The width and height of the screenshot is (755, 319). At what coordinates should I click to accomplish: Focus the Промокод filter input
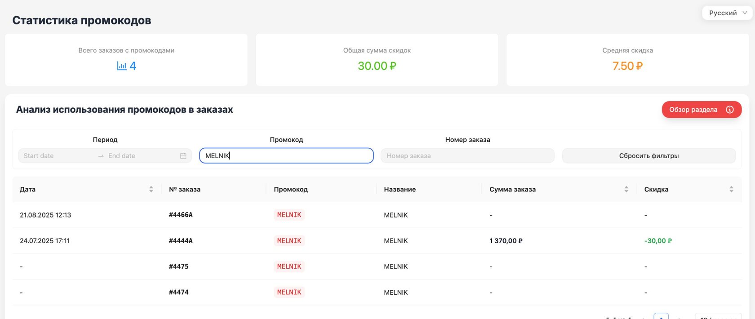(286, 156)
